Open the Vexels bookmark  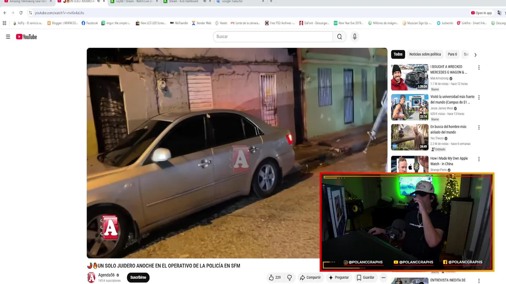(x=221, y=23)
